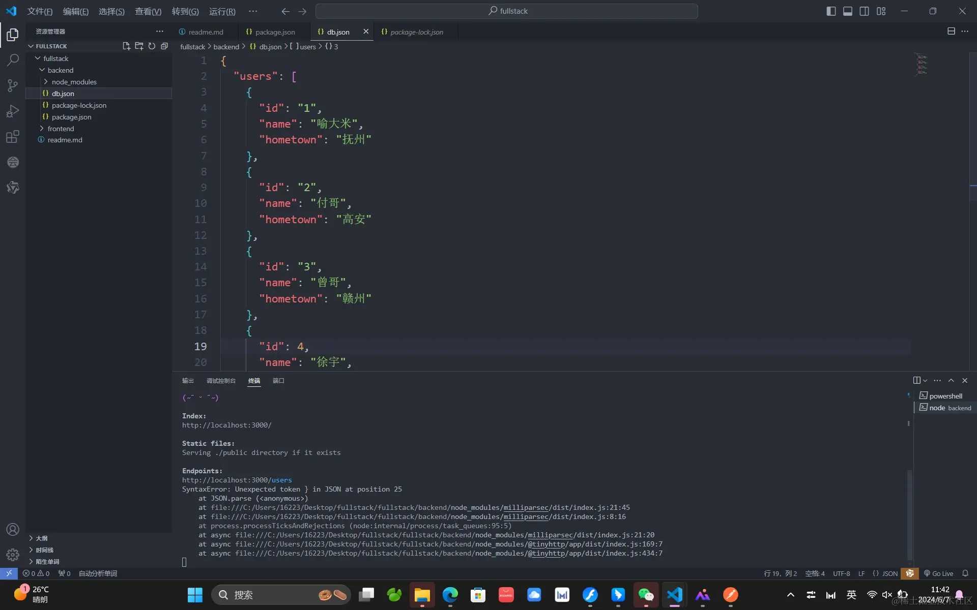Go forward with the navigation arrow

[x=302, y=11]
